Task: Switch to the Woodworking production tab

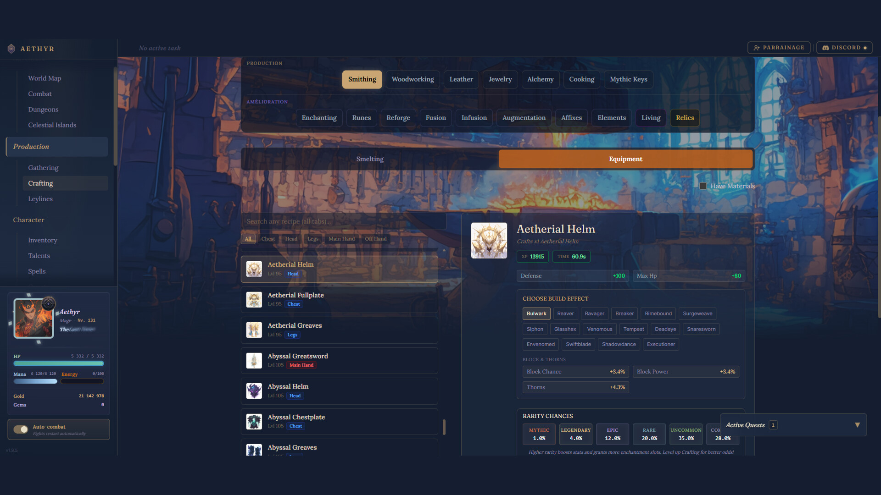Action: click(x=413, y=79)
